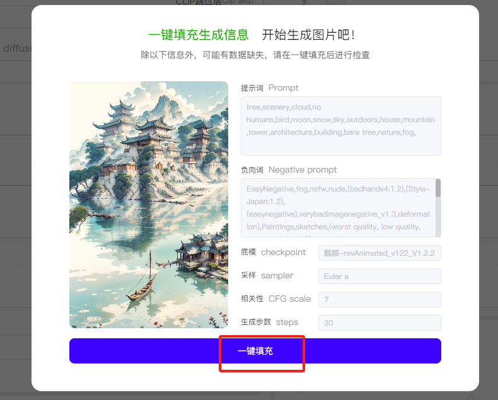Click the CFG scale field showing 7
This screenshot has width=498, height=400.
coord(379,299)
